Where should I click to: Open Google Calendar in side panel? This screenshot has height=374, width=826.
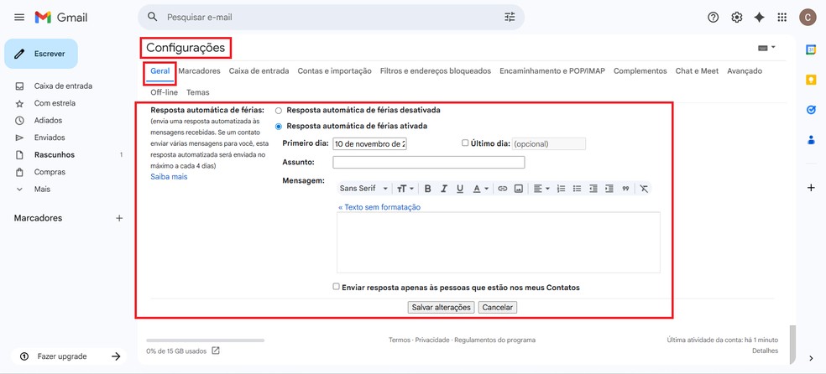tap(811, 49)
